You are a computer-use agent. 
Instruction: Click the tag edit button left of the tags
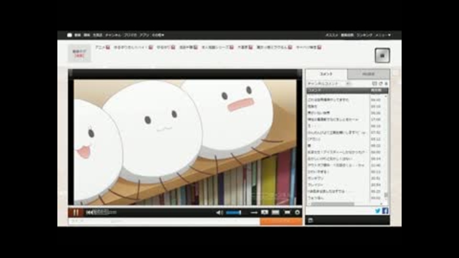point(79,53)
